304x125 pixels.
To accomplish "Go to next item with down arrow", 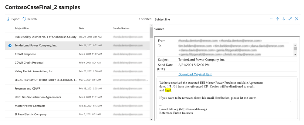I will click(284, 19).
